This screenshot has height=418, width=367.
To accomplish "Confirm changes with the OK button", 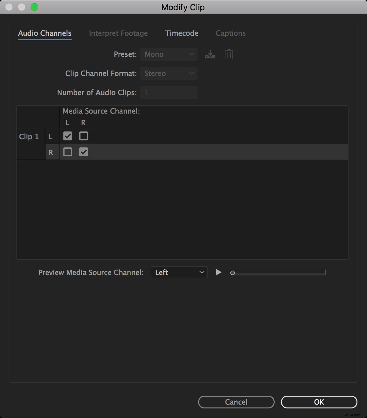I will click(x=319, y=402).
